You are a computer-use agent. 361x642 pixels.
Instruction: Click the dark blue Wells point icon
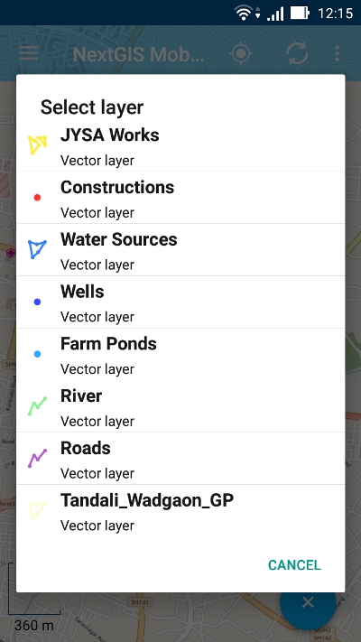pyautogui.click(x=37, y=302)
